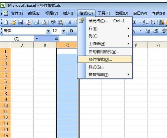Select row 14 header

tap(5, 129)
